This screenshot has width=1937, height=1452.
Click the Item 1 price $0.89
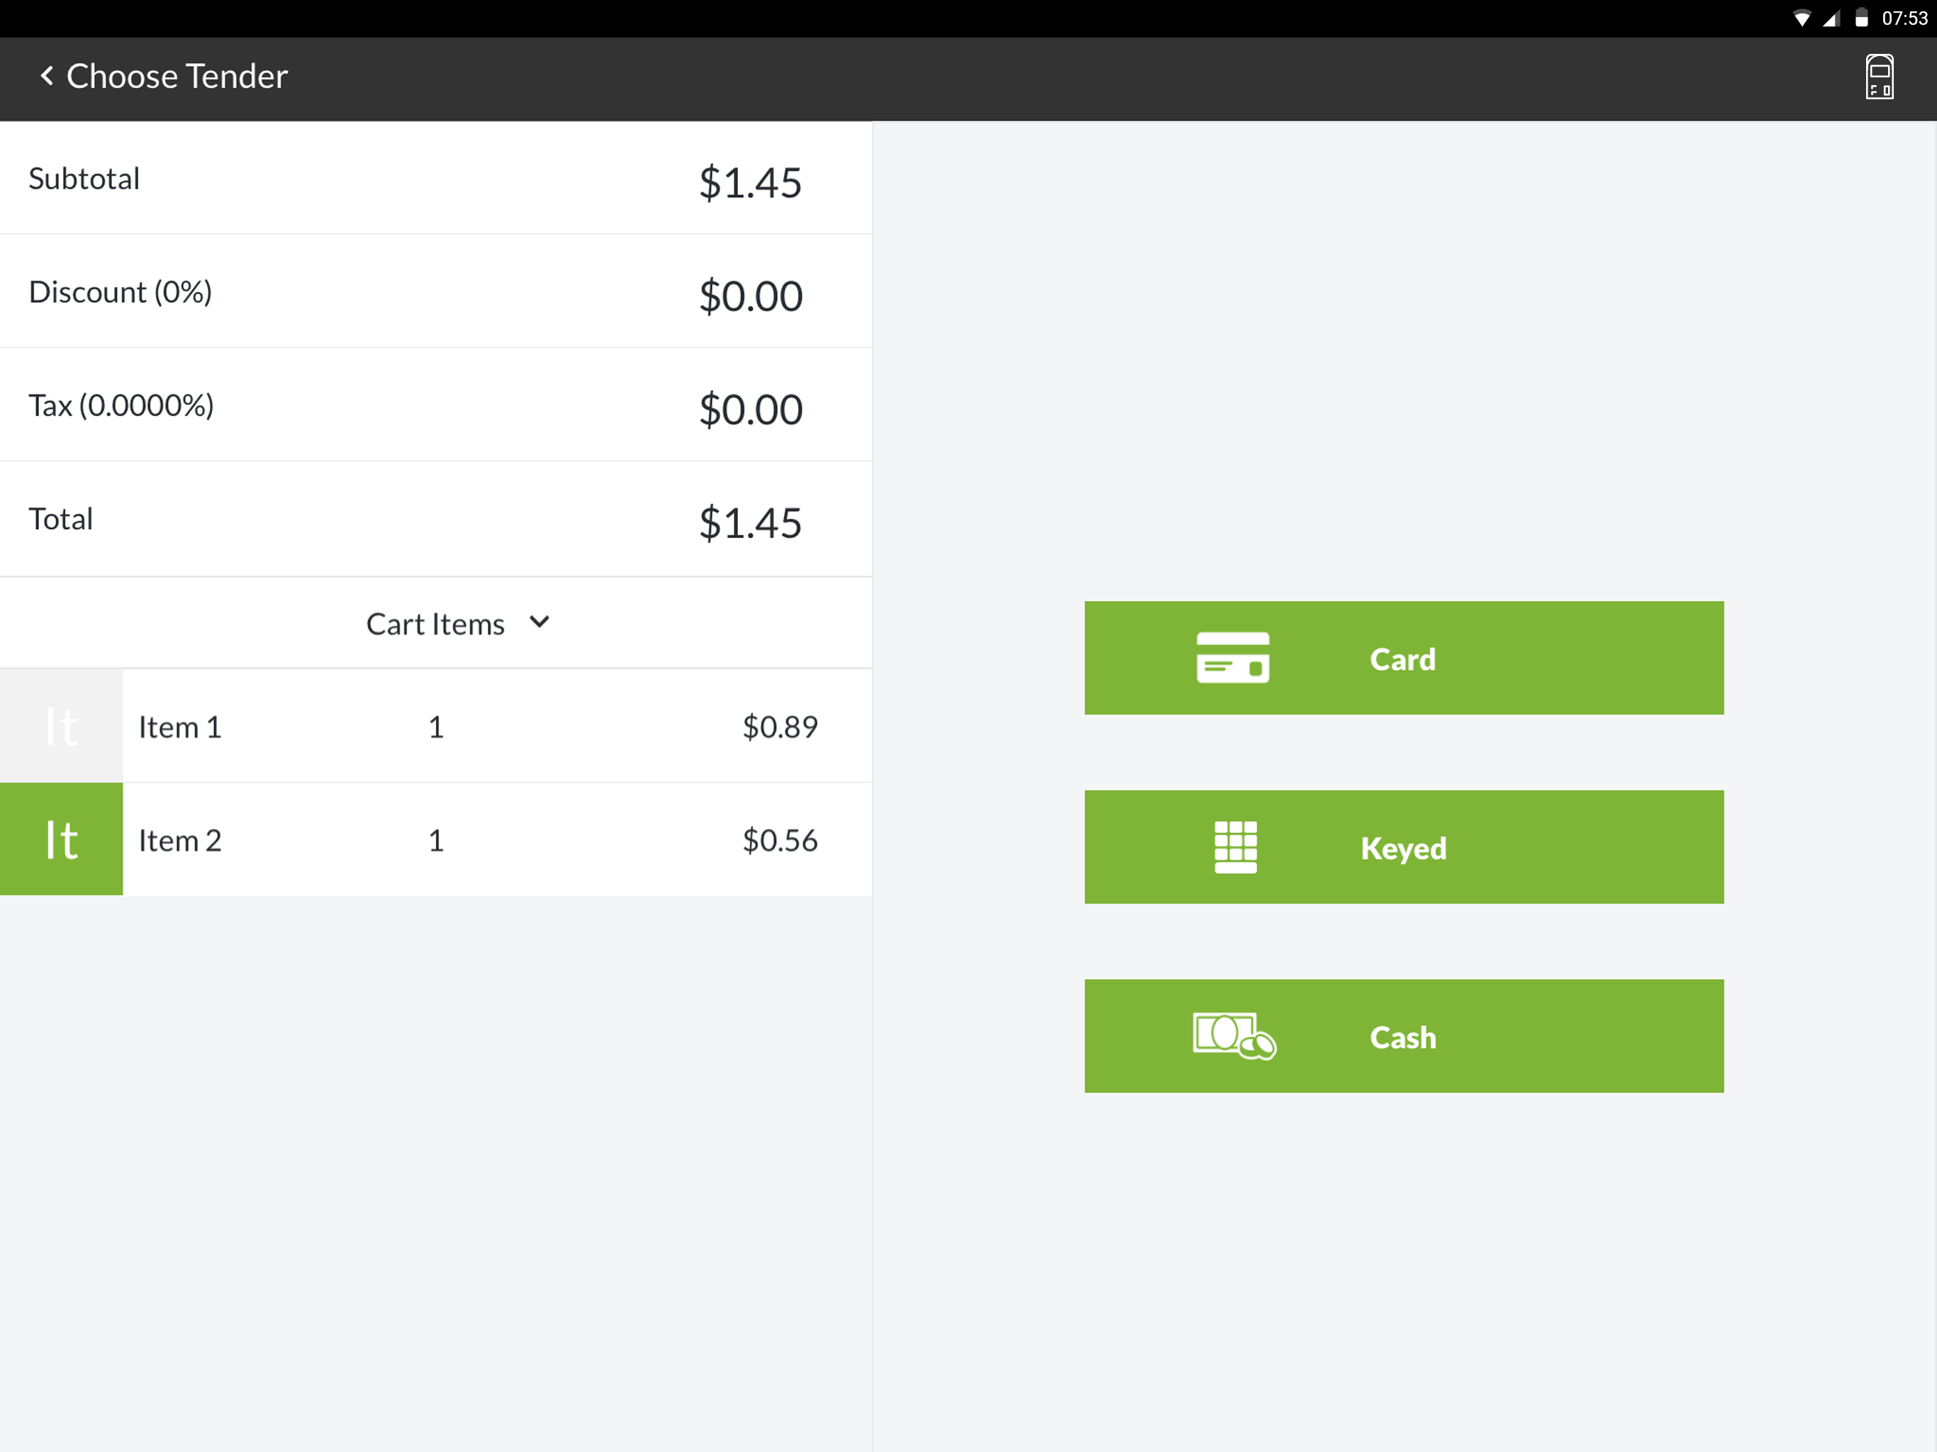(779, 727)
